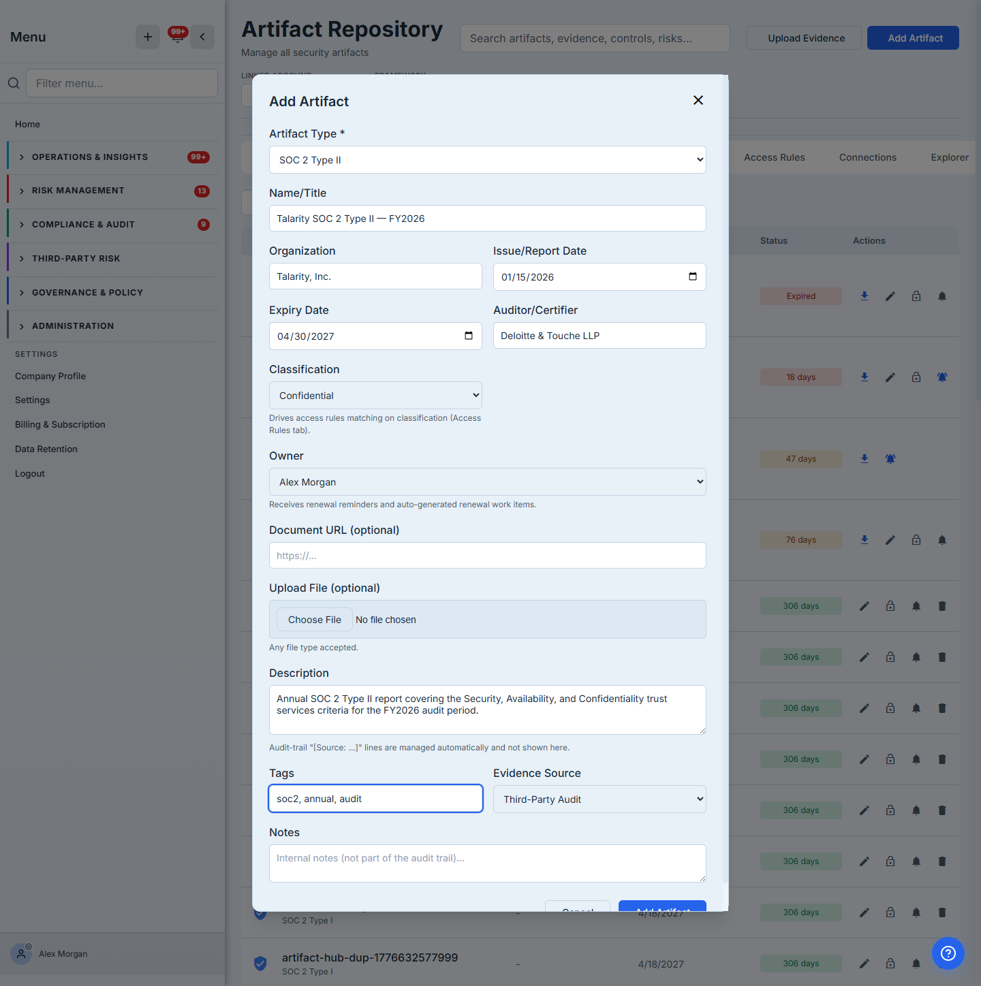Open the Classification dropdown
981x986 pixels.
pyautogui.click(x=375, y=396)
